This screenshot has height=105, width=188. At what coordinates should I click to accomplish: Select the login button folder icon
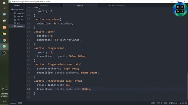coord(12,9)
